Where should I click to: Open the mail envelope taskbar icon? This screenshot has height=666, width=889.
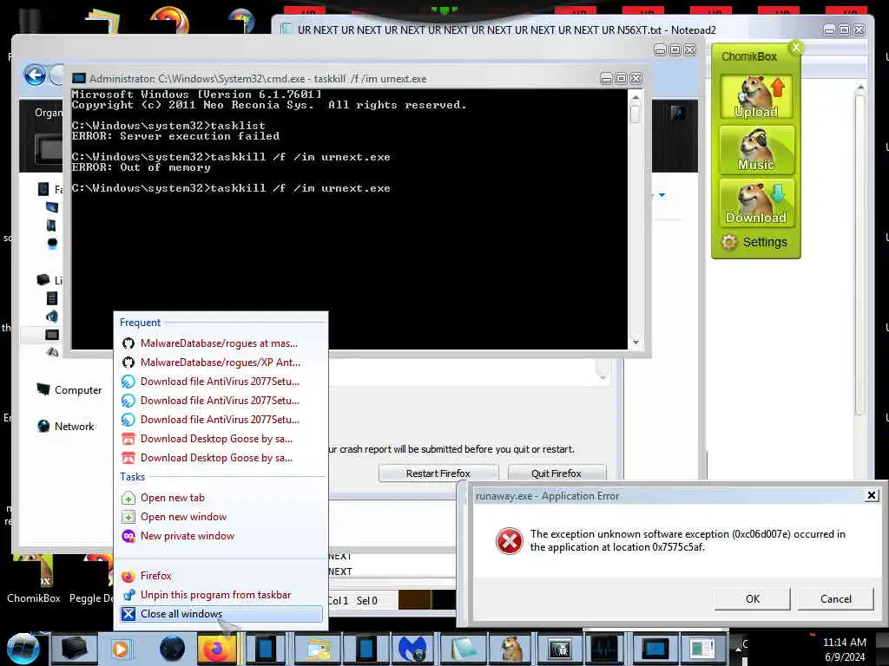click(x=318, y=649)
